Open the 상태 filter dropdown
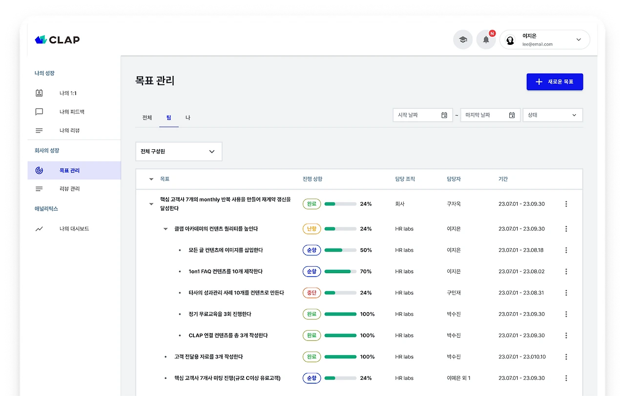Screen dimensions: 625x396 click(553, 115)
